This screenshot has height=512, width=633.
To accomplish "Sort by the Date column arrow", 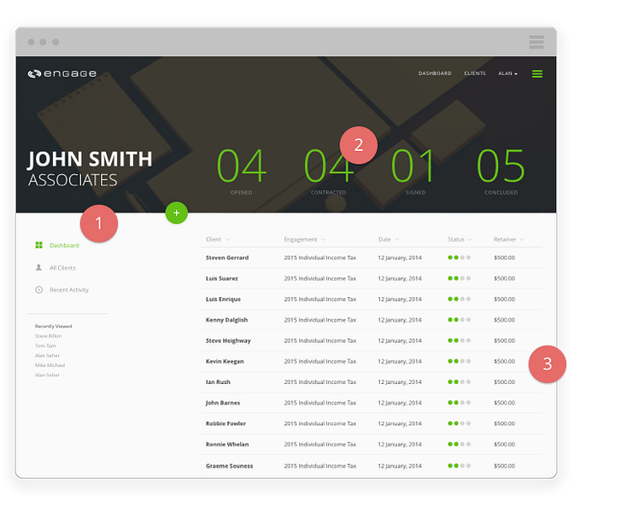I will click(397, 240).
